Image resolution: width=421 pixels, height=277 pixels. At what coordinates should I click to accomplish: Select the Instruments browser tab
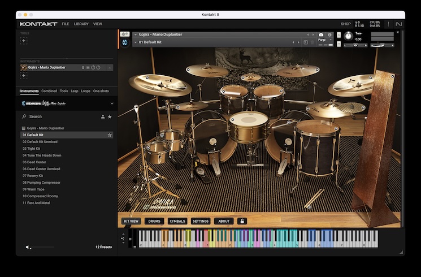(x=29, y=91)
